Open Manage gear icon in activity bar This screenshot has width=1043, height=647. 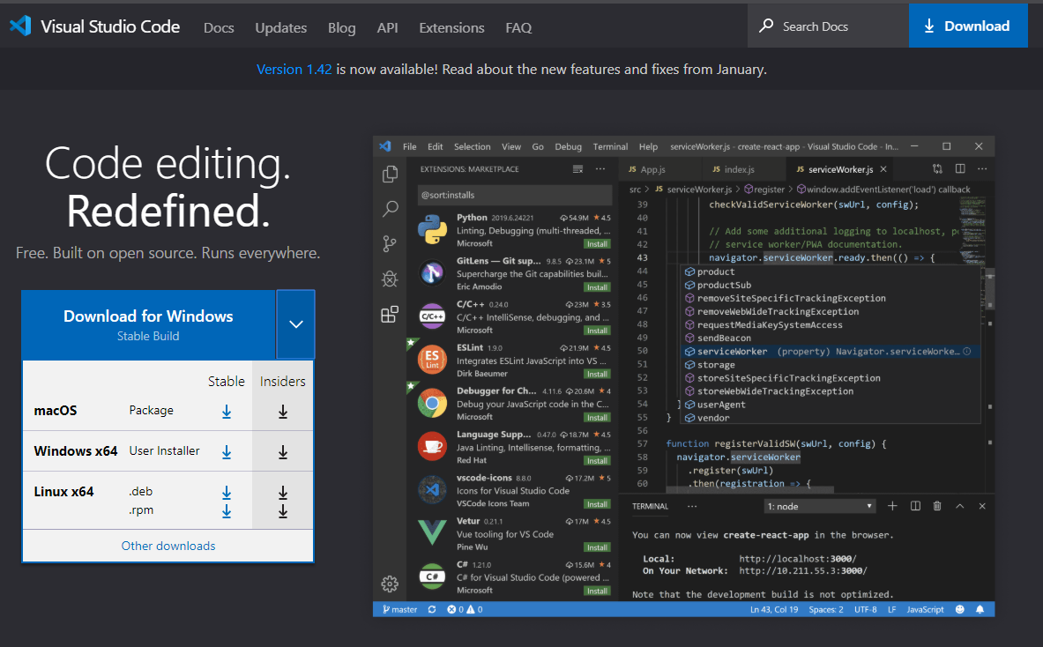coord(390,584)
